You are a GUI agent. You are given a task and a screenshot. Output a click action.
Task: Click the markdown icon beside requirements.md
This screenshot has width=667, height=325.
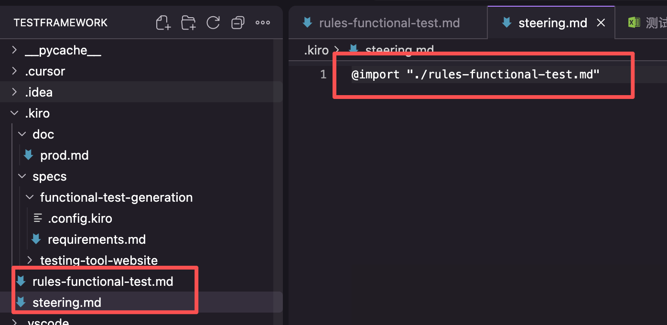(36, 239)
